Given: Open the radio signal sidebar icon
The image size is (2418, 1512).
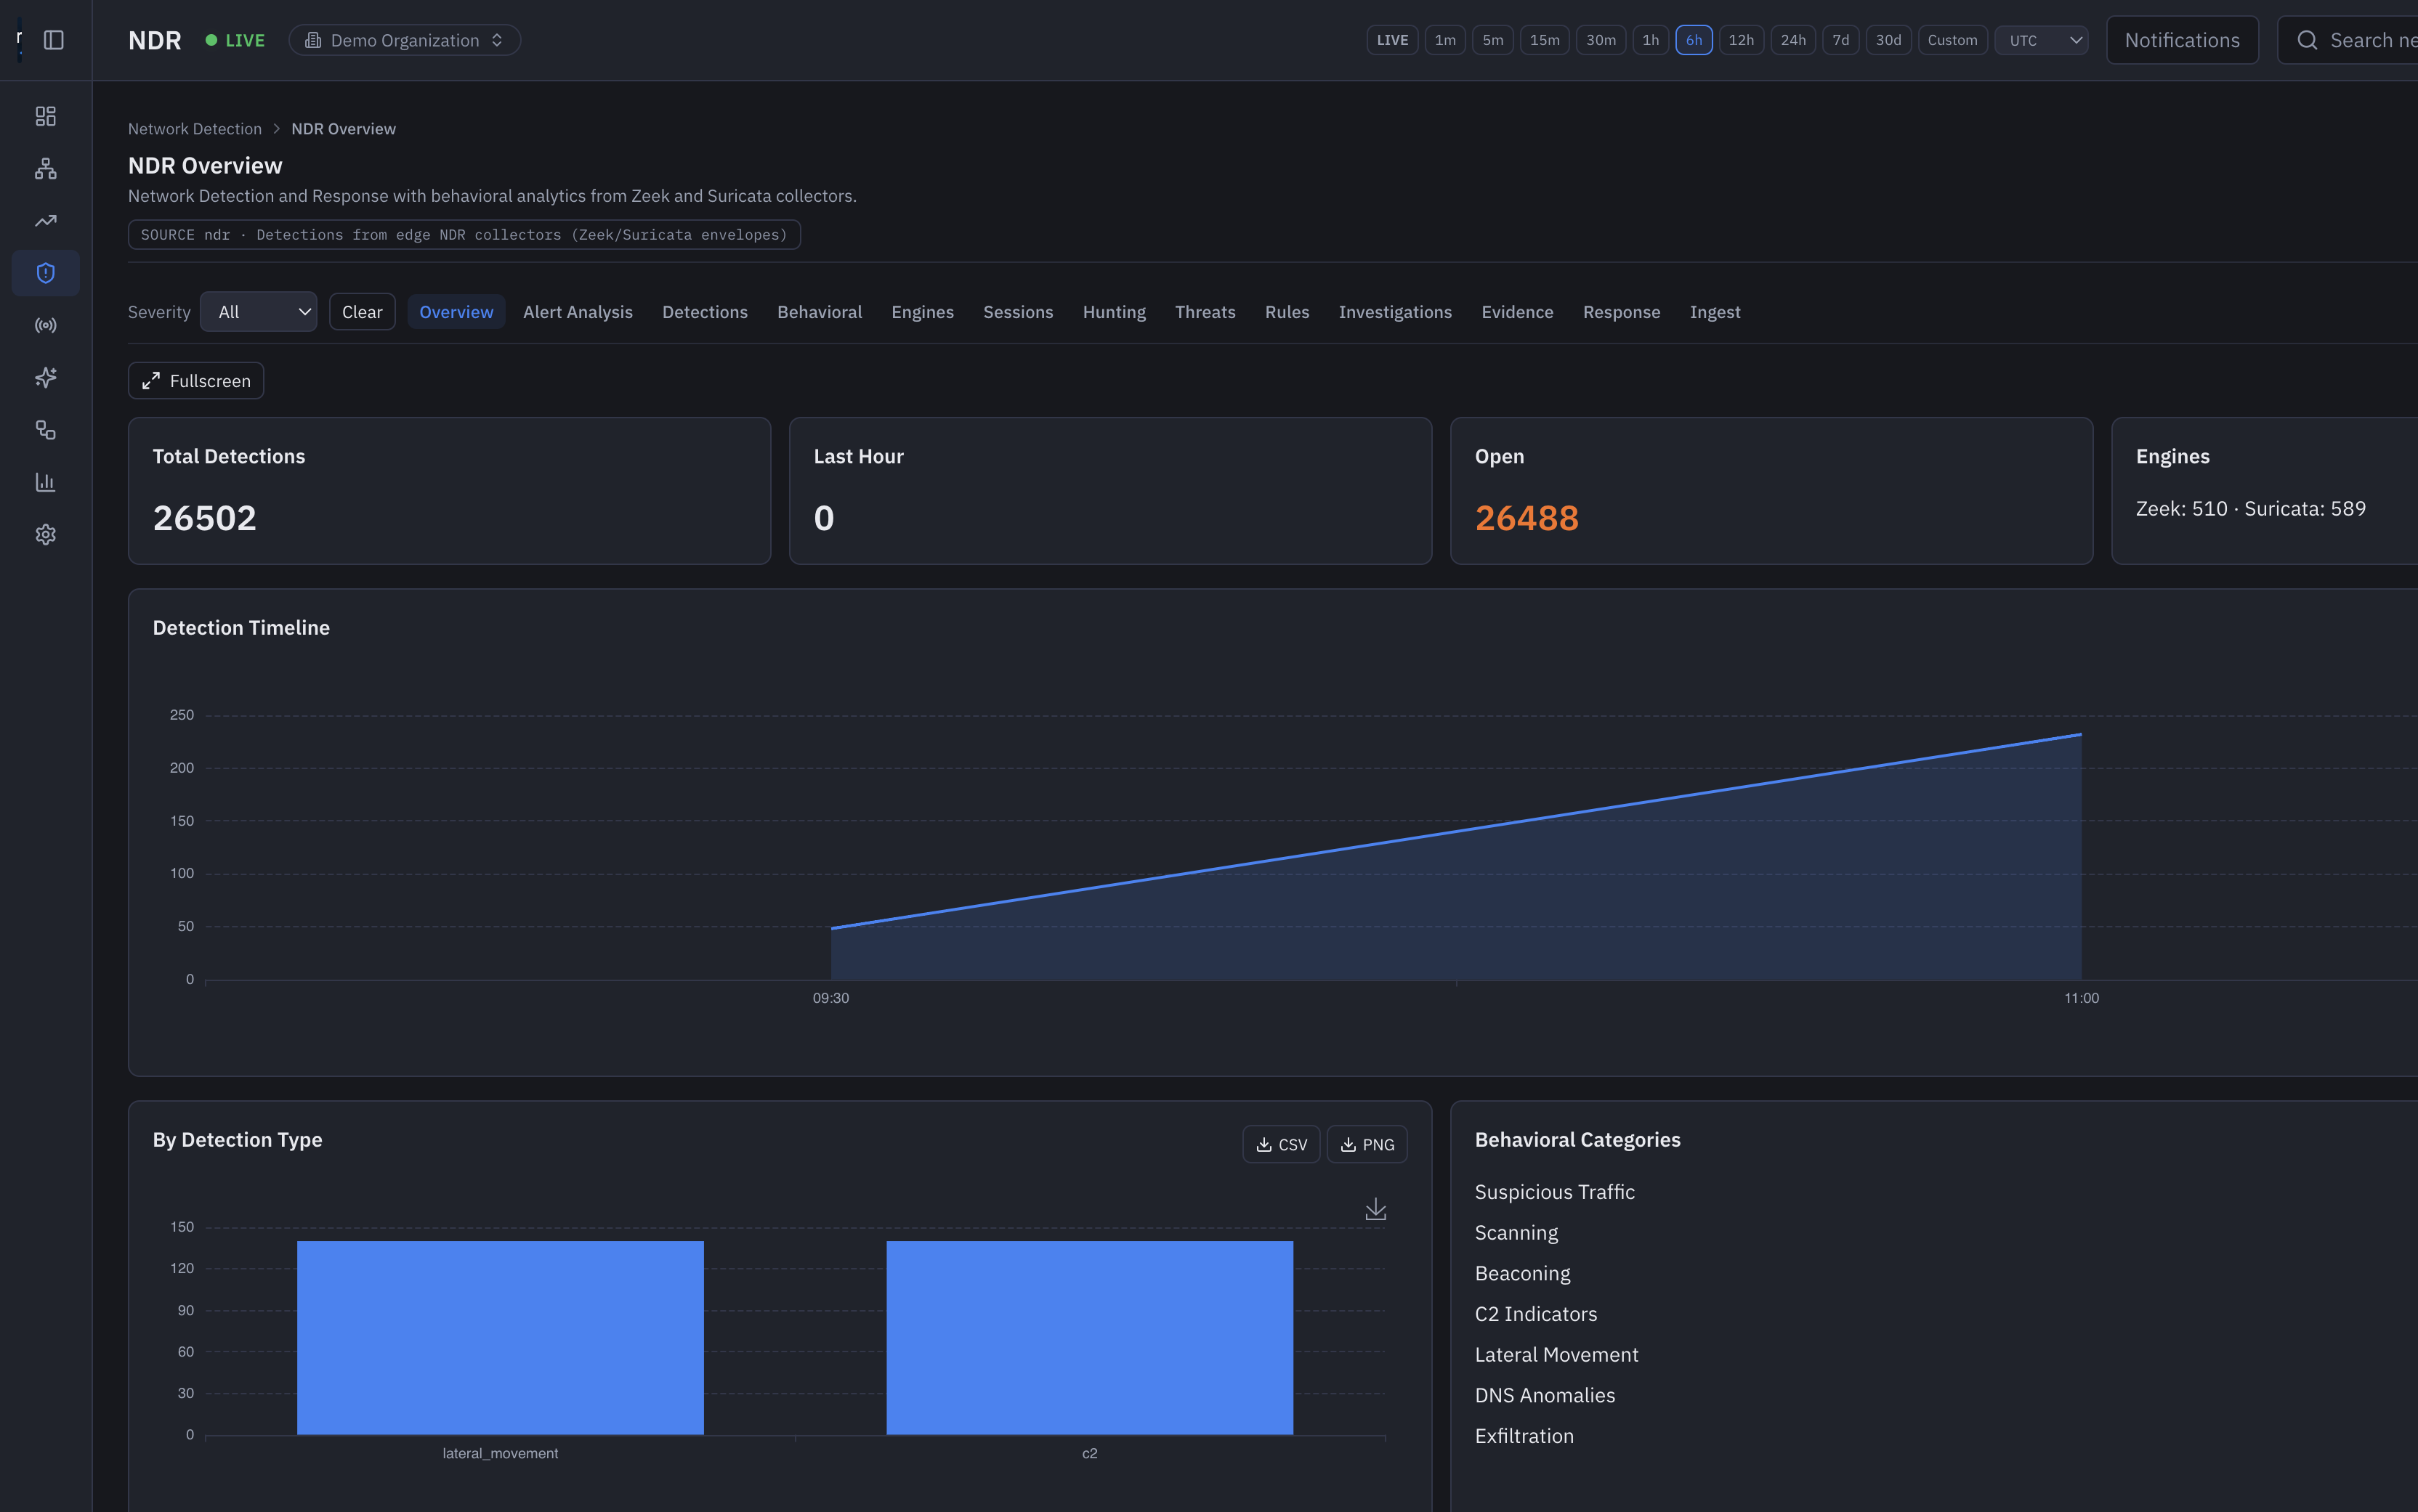Looking at the screenshot, I should click(x=46, y=325).
